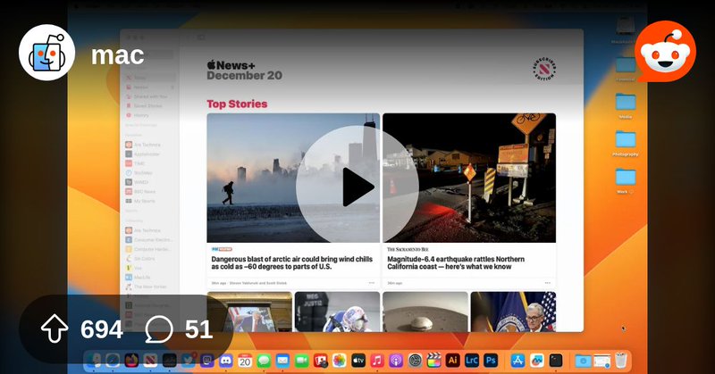Open Messages from the Dock
This screenshot has width=715, height=374.
tap(264, 361)
